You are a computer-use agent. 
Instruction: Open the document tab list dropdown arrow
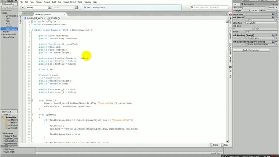(227, 14)
